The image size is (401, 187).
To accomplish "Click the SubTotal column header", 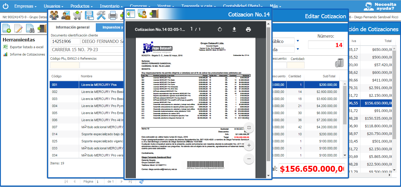I will [x=329, y=76].
